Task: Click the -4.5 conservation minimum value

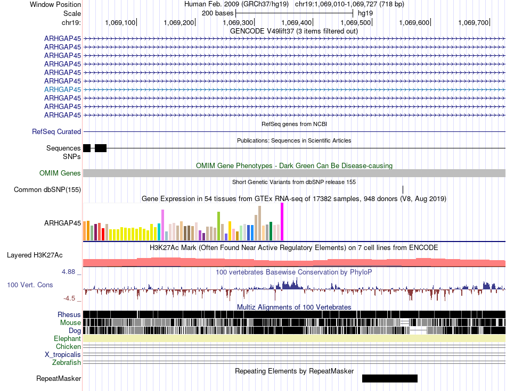Action: (69, 298)
